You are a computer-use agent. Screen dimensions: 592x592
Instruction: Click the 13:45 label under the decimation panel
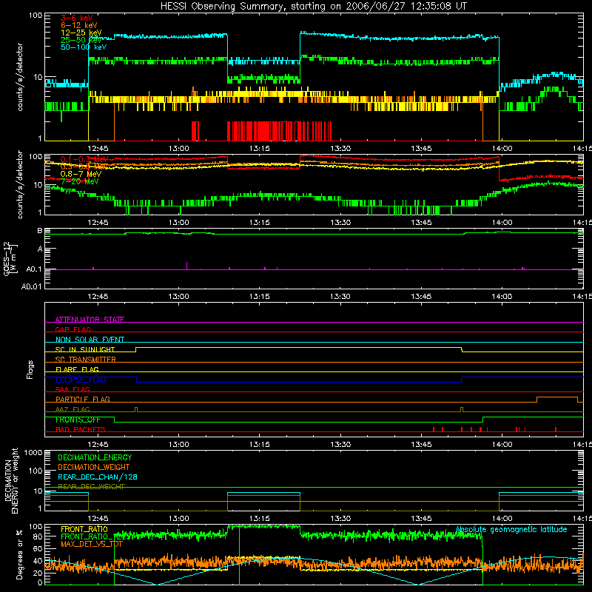[x=421, y=519]
